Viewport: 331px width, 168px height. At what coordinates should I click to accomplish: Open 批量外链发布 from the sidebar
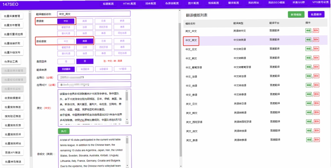click(x=12, y=53)
